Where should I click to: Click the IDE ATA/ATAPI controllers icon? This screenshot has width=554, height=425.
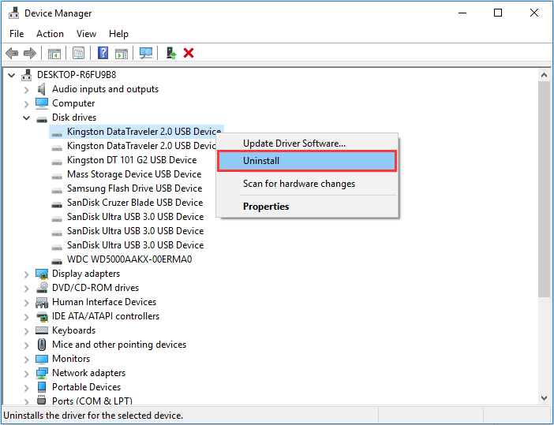[x=42, y=317]
